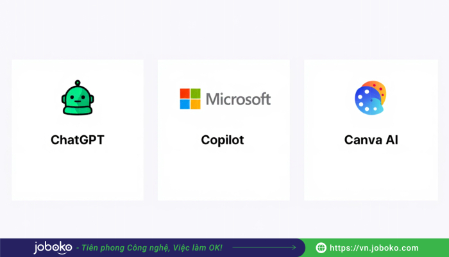Click the joboko logo in footer
The width and height of the screenshot is (449, 257).
(53, 247)
